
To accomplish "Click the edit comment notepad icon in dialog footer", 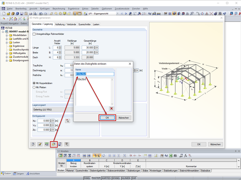I will 40,144.
